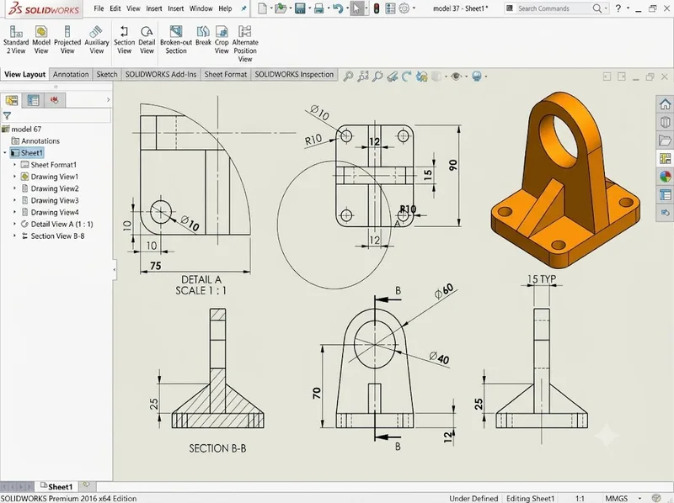The height and width of the screenshot is (503, 674).
Task: Select the Auxiliary View tool
Action: pos(97,40)
